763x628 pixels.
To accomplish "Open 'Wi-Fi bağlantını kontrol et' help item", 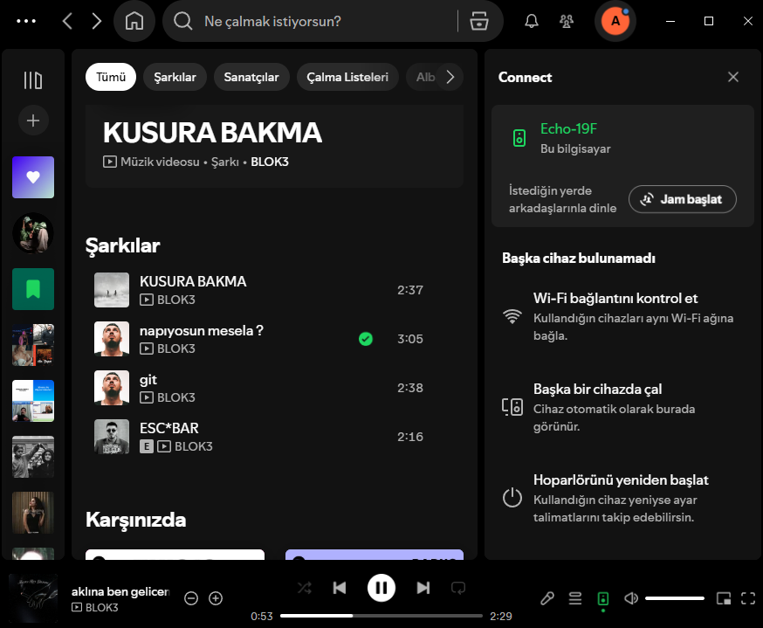I will pyautogui.click(x=622, y=316).
